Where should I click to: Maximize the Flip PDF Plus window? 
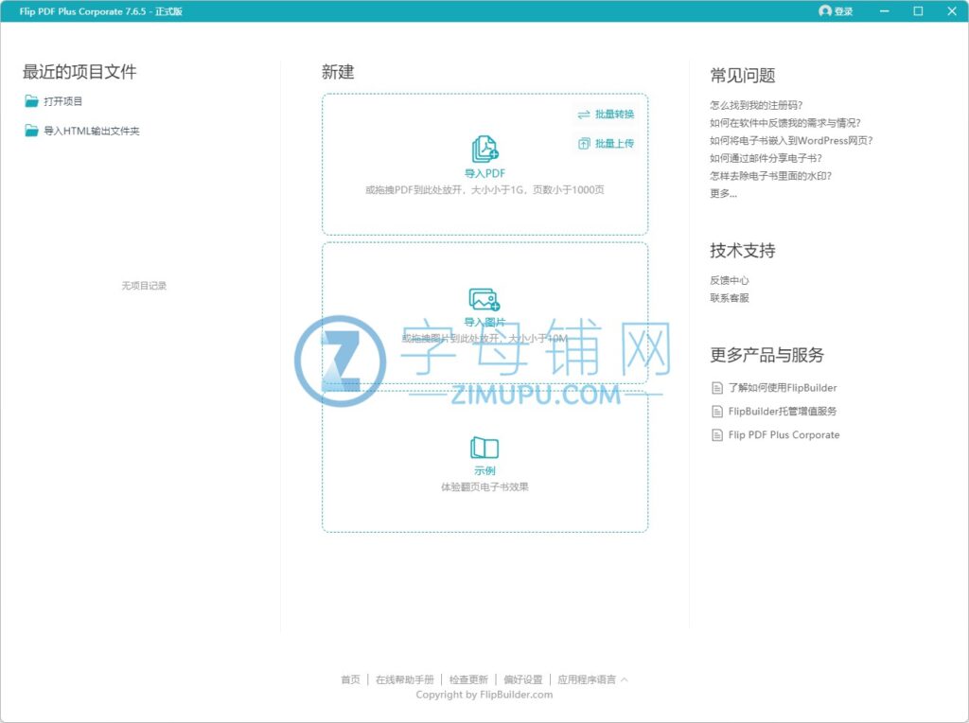tap(918, 11)
